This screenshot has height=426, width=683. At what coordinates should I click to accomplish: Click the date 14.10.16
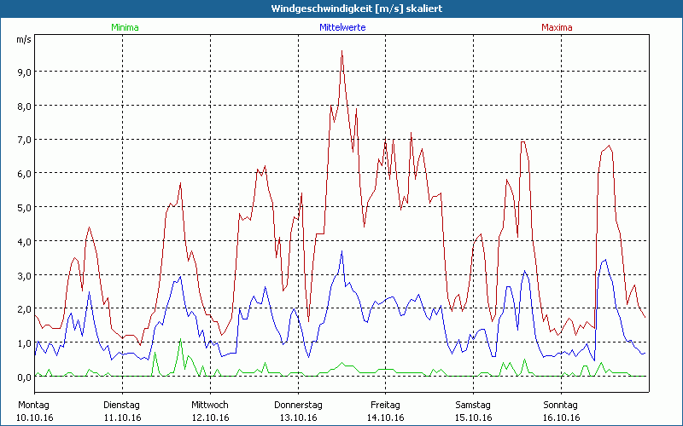(386, 418)
